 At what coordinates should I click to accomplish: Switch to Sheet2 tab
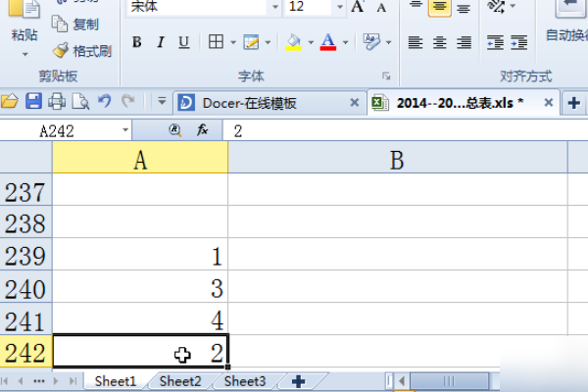[180, 381]
